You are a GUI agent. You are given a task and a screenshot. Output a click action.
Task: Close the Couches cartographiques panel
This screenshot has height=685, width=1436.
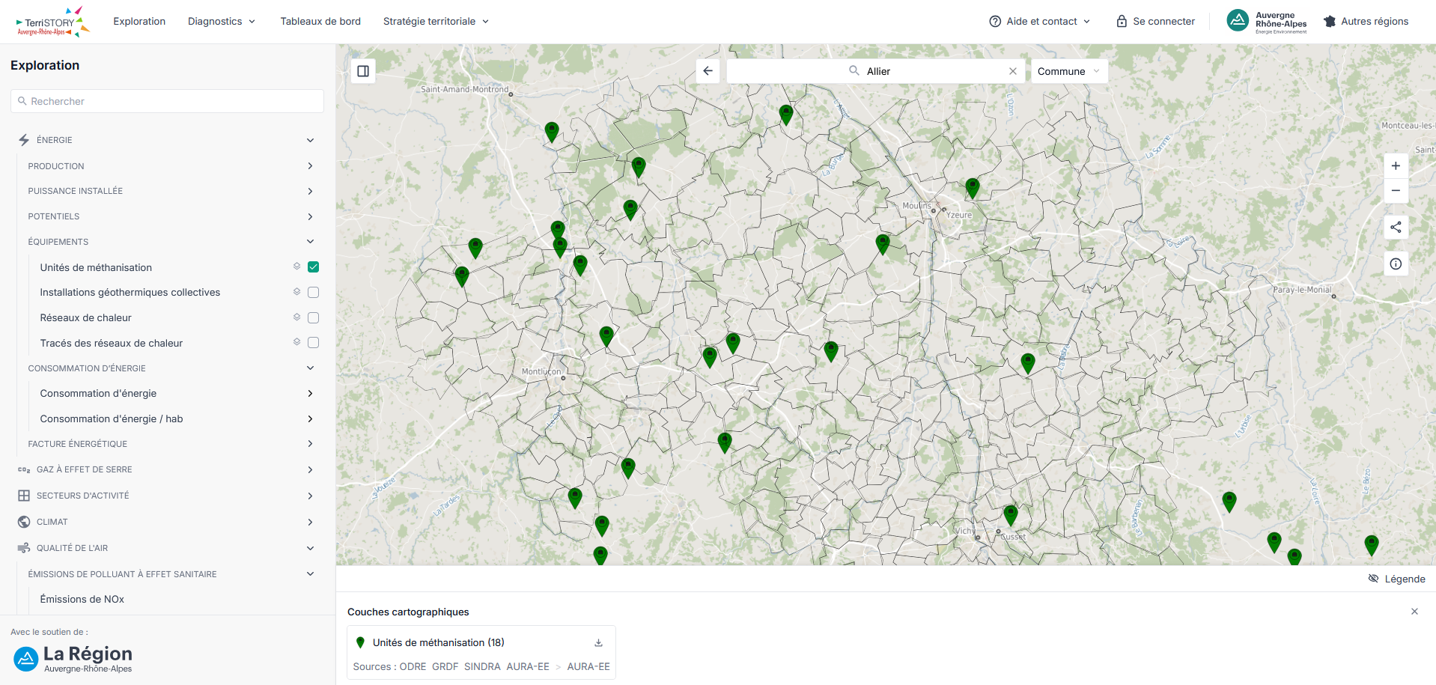coord(1414,612)
